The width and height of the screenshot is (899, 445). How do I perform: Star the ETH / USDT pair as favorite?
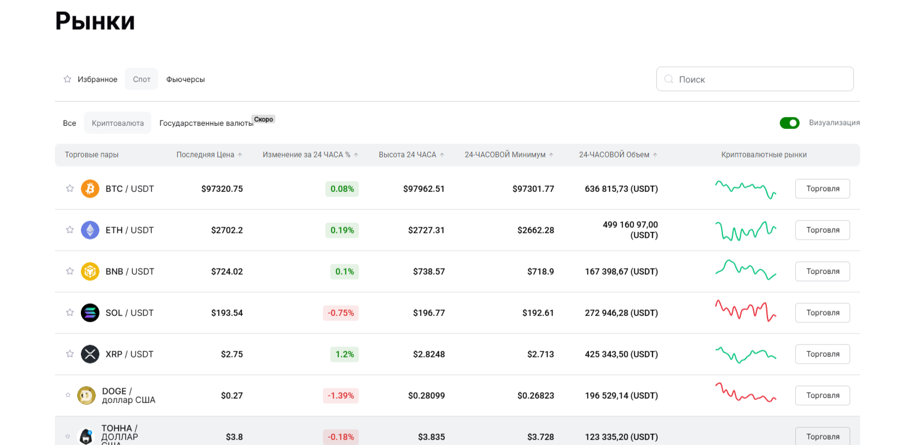pos(70,230)
